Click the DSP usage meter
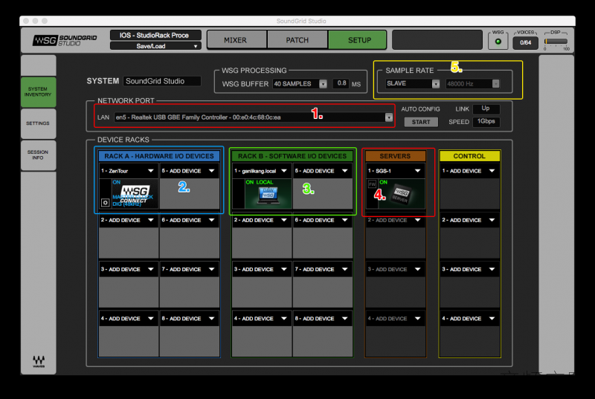 coord(556,42)
